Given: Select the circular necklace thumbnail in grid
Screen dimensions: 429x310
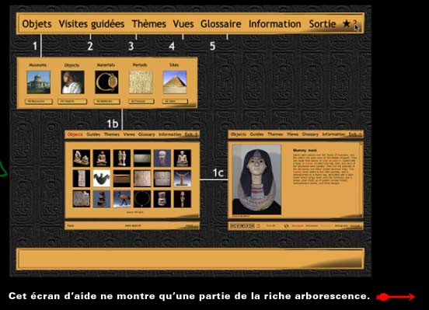Looking at the screenshot, I should coord(142,199).
